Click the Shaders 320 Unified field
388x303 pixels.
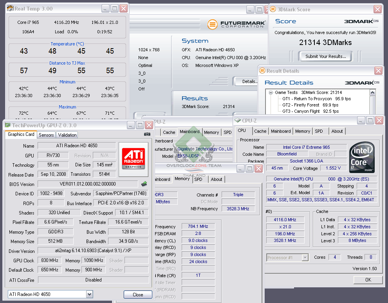[59, 213]
